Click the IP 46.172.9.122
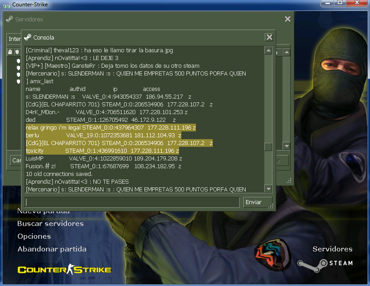 click(x=149, y=120)
